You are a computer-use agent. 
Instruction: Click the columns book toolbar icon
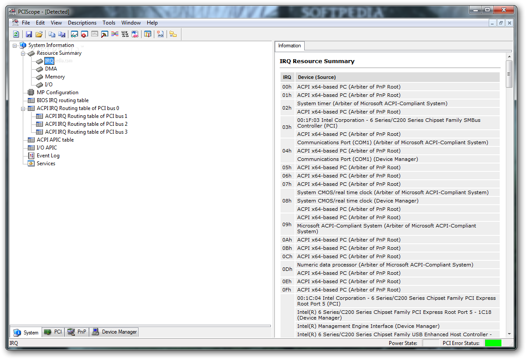click(x=148, y=34)
